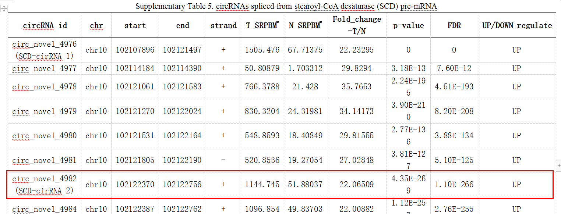Click the N_SRPBM value 18.40849
The height and width of the screenshot is (214, 561).
tap(305, 136)
